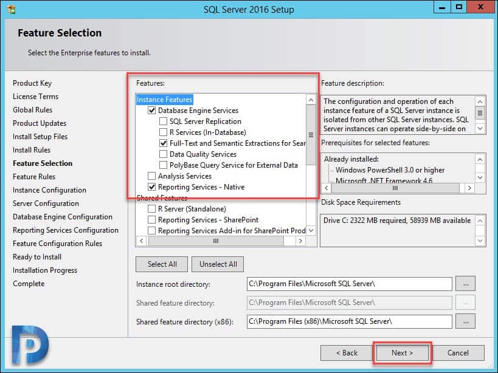The height and width of the screenshot is (373, 498).
Task: Go back to the previous setup page
Action: click(x=347, y=353)
